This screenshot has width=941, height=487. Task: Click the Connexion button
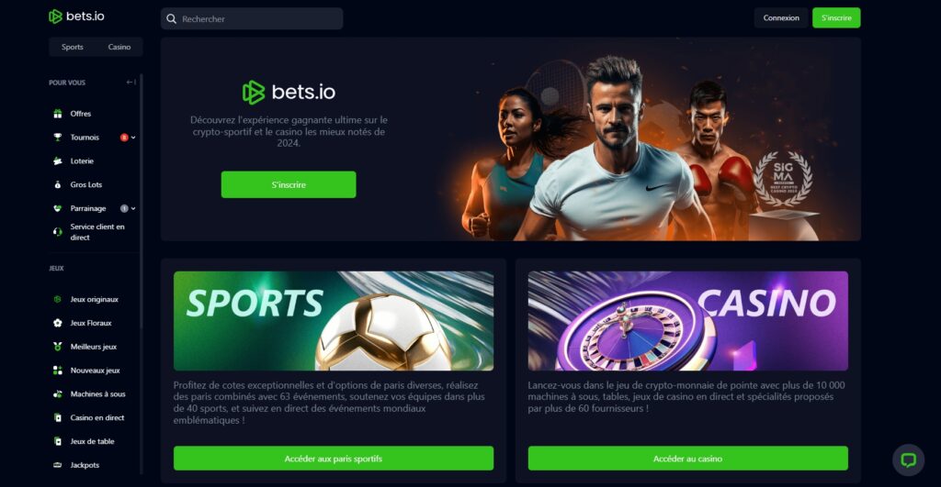[781, 18]
